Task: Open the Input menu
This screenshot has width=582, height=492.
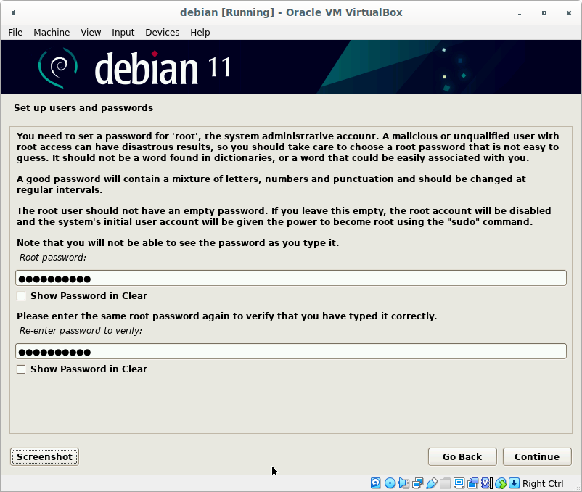Action: click(x=123, y=32)
